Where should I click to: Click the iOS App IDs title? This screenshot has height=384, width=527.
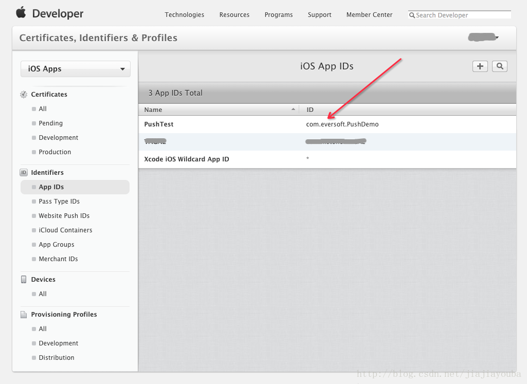coord(326,66)
